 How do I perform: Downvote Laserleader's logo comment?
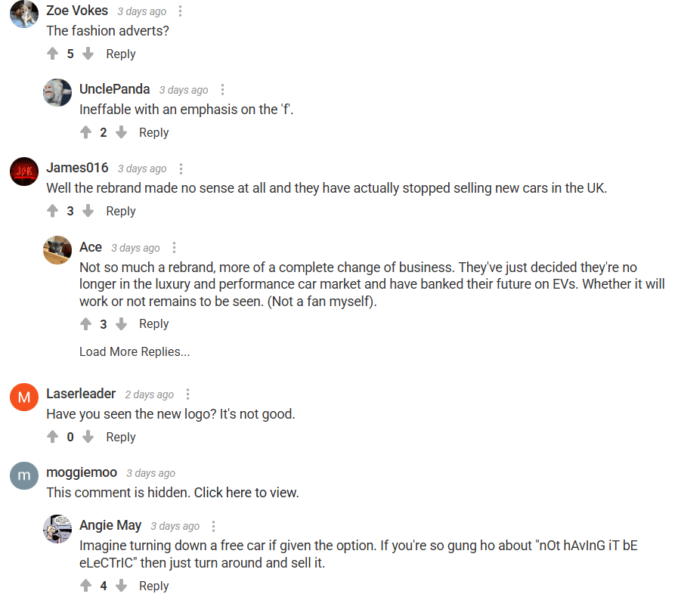[88, 437]
